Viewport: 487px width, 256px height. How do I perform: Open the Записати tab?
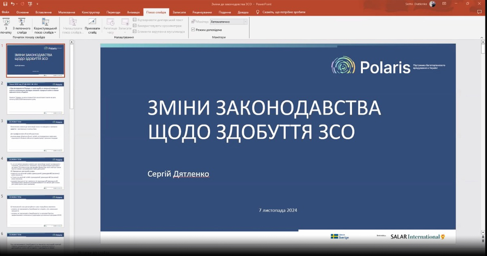(x=179, y=12)
